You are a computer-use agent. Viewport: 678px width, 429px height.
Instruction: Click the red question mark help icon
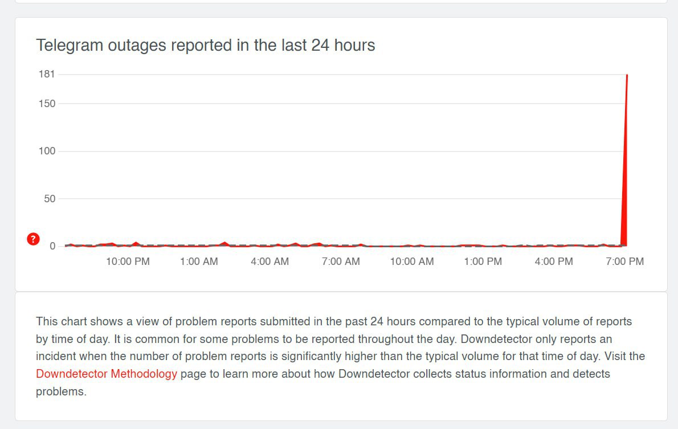click(x=33, y=239)
